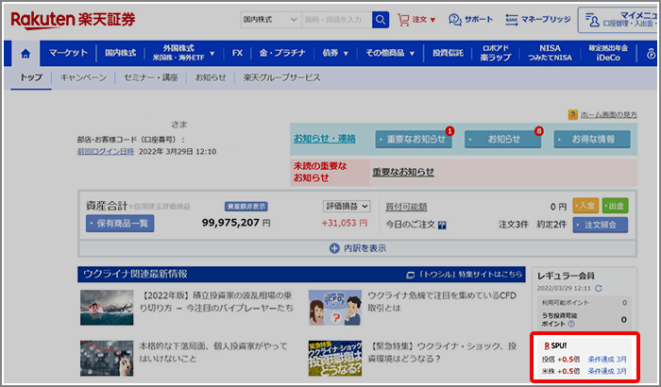Open the 投資信託 menu

(x=448, y=53)
